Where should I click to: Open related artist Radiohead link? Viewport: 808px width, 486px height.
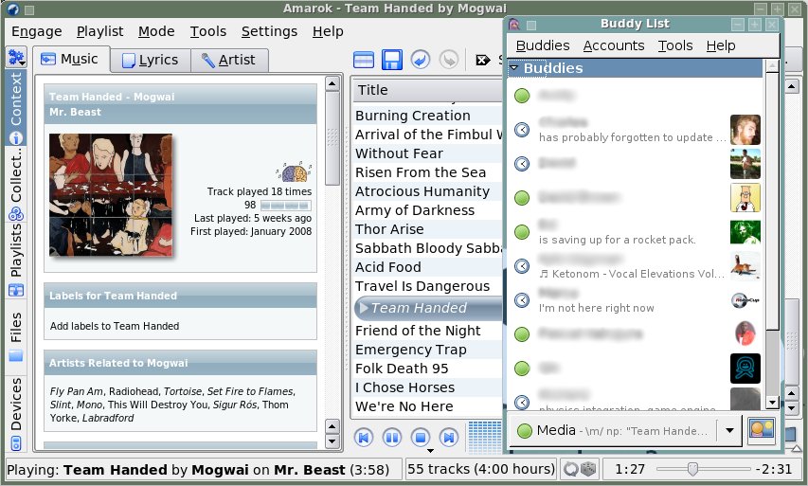click(x=133, y=391)
